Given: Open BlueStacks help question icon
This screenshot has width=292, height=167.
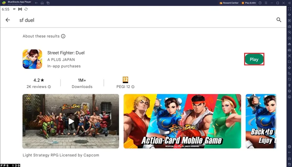Looking at the screenshot, I should (260, 3).
